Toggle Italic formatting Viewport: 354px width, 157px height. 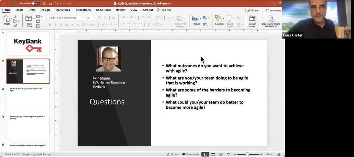point(55,25)
